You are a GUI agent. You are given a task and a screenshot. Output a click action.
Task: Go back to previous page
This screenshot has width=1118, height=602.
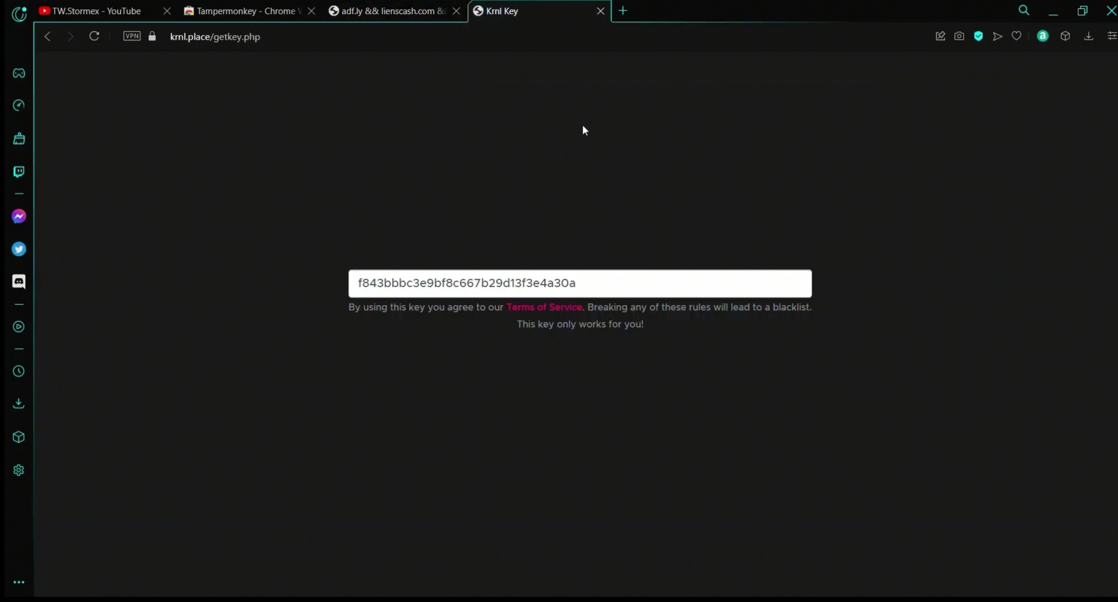pyautogui.click(x=47, y=36)
